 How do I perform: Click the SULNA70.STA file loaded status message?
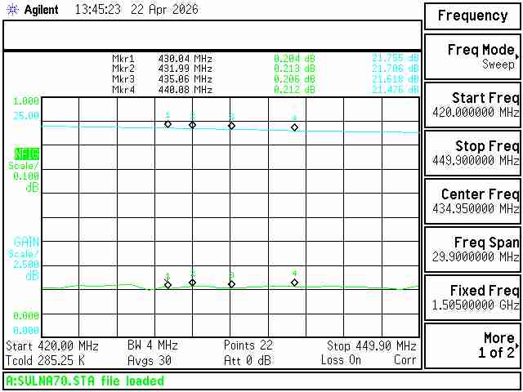point(86,381)
